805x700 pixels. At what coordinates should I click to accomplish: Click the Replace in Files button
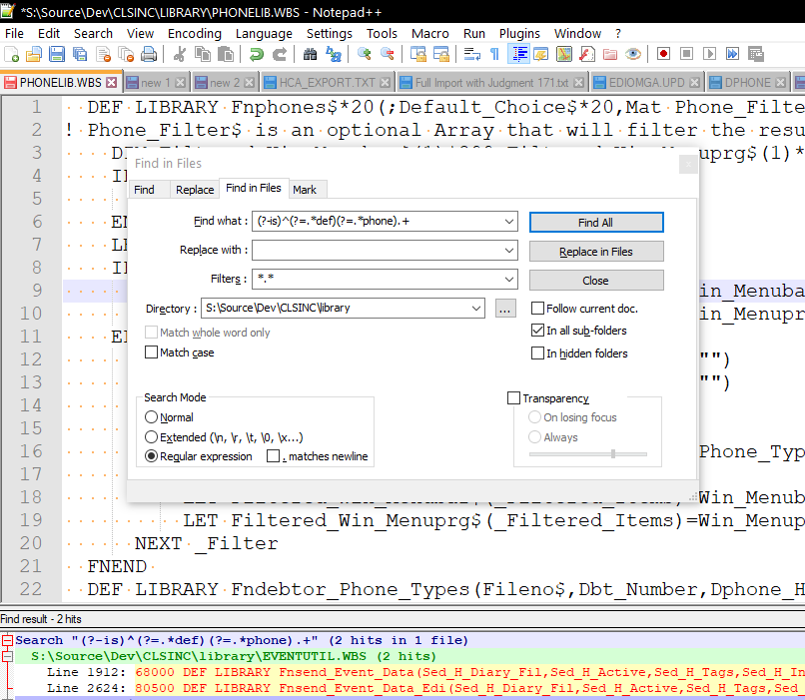point(596,252)
